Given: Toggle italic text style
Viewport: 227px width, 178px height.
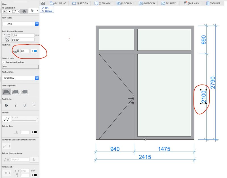Looking at the screenshot, I should [x=16, y=105].
